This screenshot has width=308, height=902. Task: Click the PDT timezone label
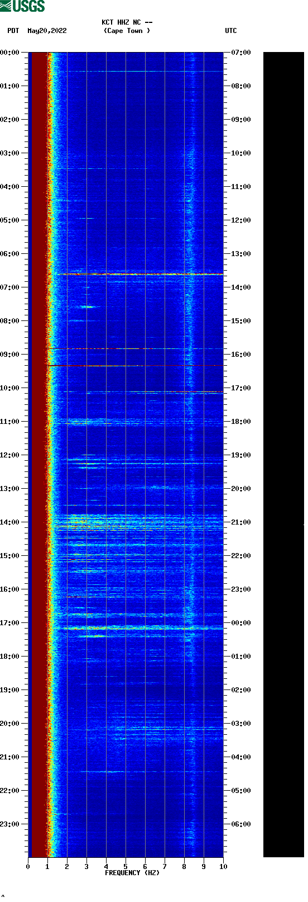(13, 31)
